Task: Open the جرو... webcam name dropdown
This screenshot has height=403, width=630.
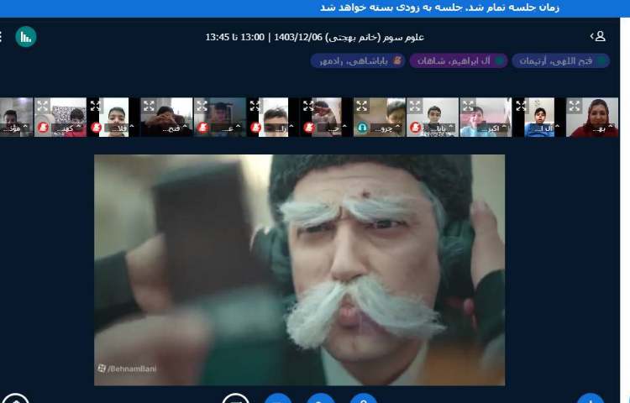Action: [386, 128]
